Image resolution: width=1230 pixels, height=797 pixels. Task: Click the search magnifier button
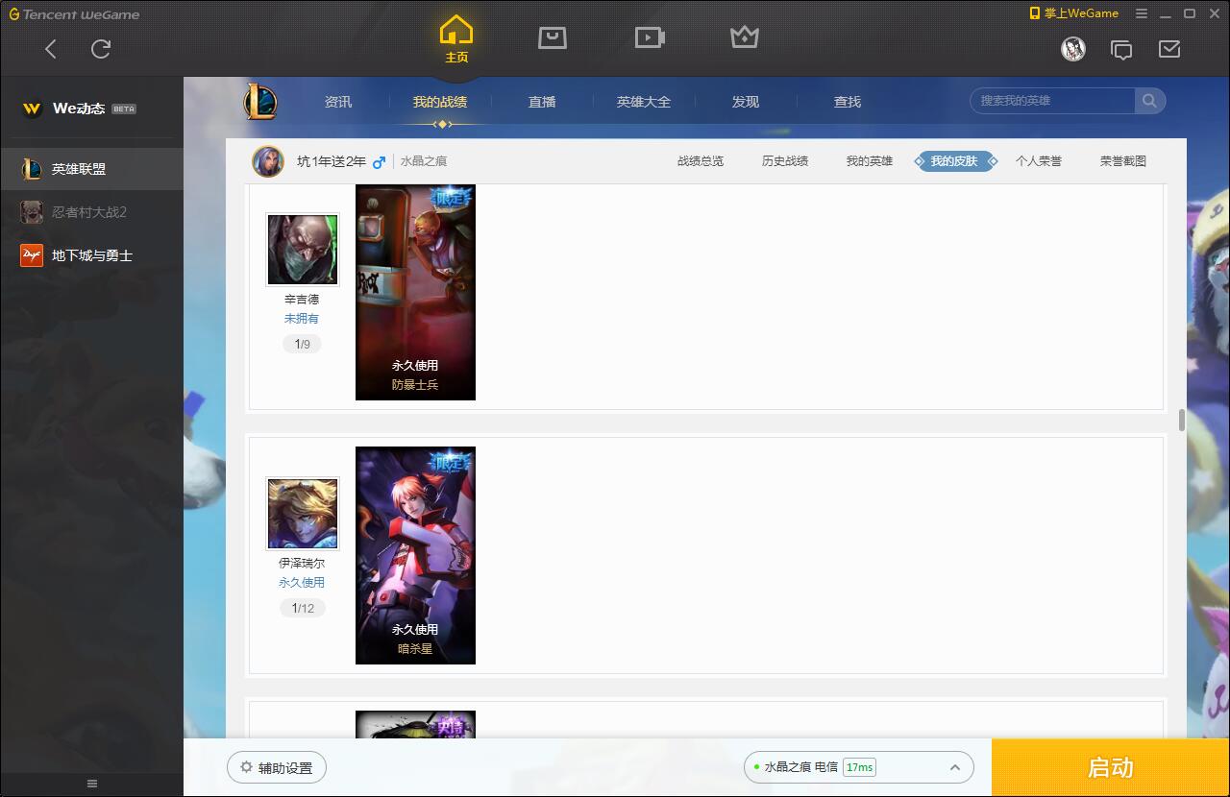click(x=1149, y=101)
